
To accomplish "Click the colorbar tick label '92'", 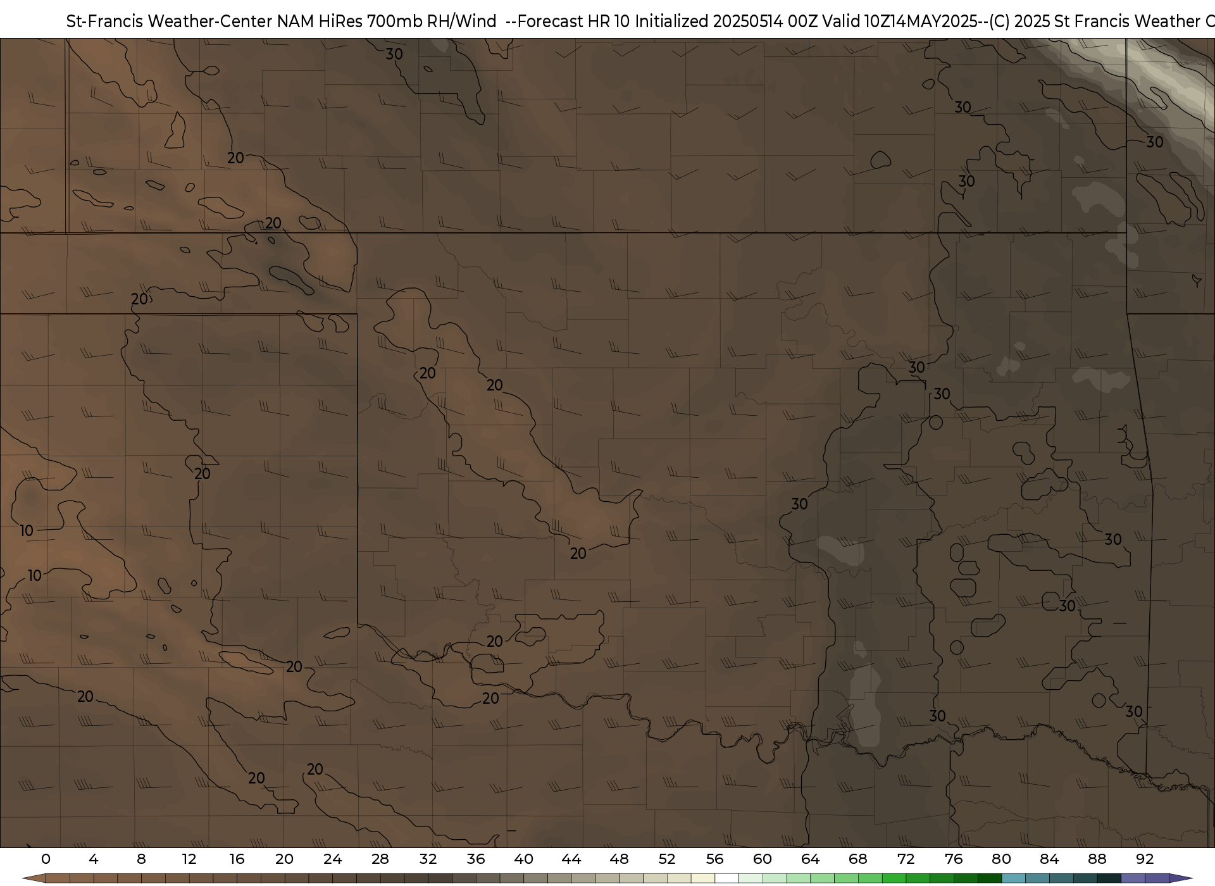I will (1145, 859).
